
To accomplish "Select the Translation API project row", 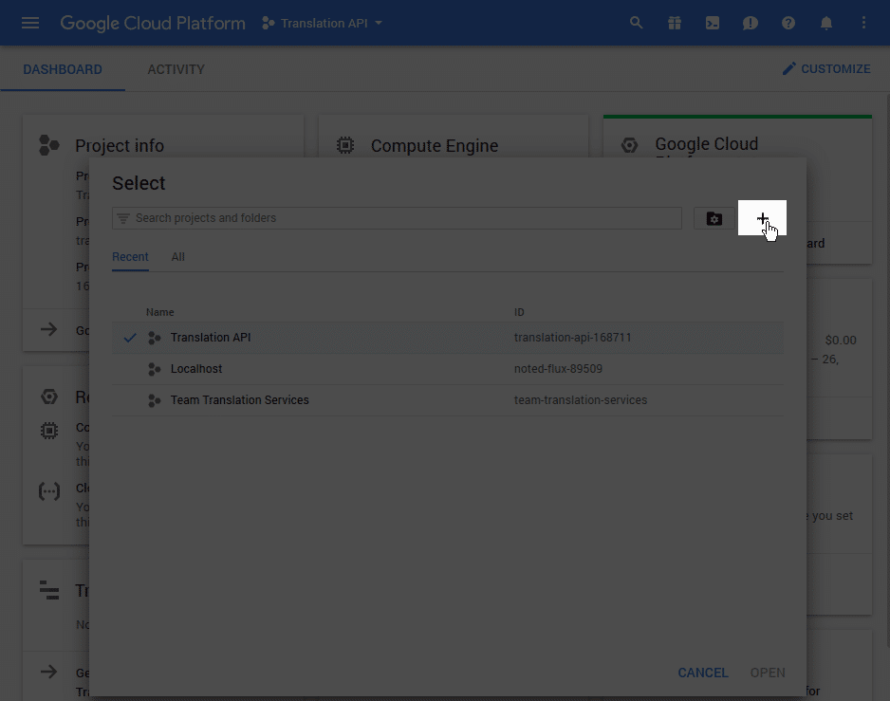I will pos(447,338).
